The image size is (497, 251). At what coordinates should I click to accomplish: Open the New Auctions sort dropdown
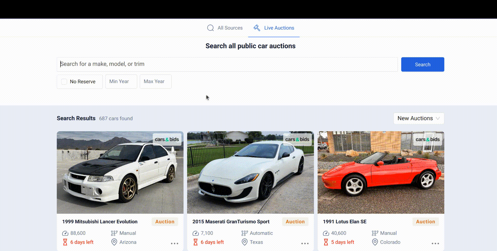point(419,118)
